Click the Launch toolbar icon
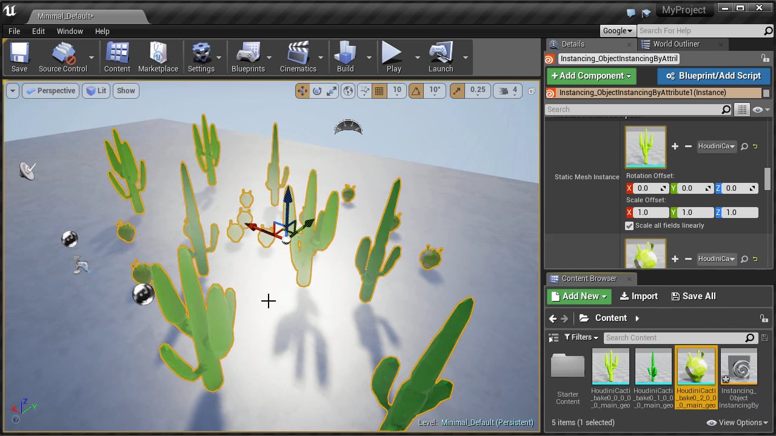This screenshot has width=776, height=436. 441,58
